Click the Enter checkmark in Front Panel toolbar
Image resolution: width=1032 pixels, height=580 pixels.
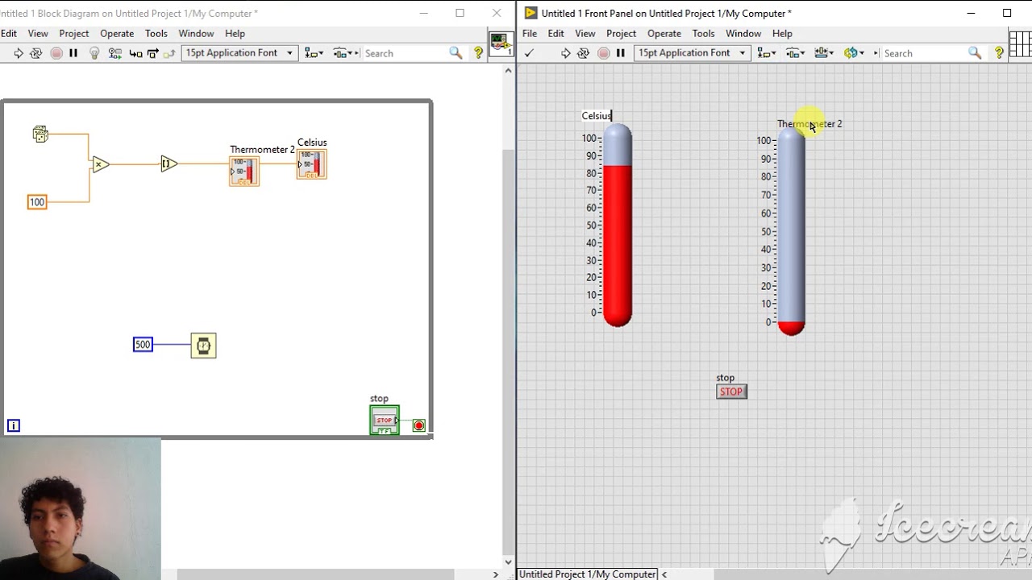click(x=529, y=53)
